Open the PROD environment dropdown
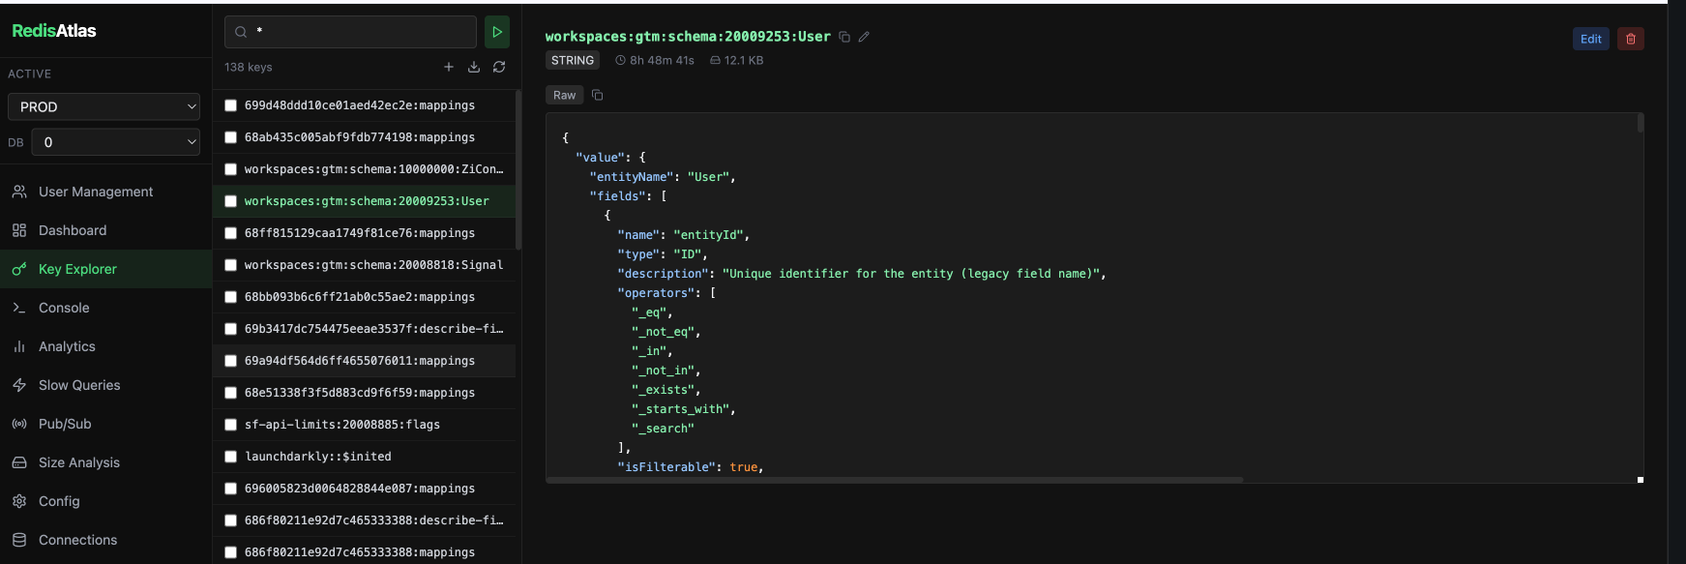1686x564 pixels. point(104,106)
